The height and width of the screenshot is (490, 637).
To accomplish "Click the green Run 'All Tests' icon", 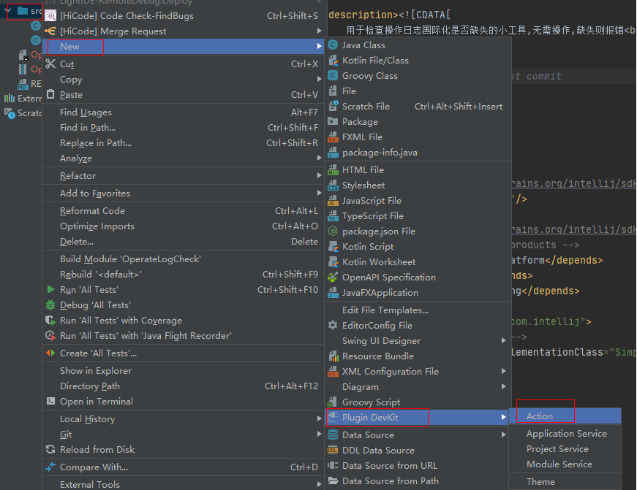I will (x=50, y=290).
